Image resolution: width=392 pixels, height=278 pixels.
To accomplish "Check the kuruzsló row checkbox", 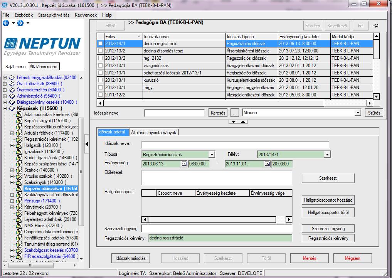I will (101, 80).
